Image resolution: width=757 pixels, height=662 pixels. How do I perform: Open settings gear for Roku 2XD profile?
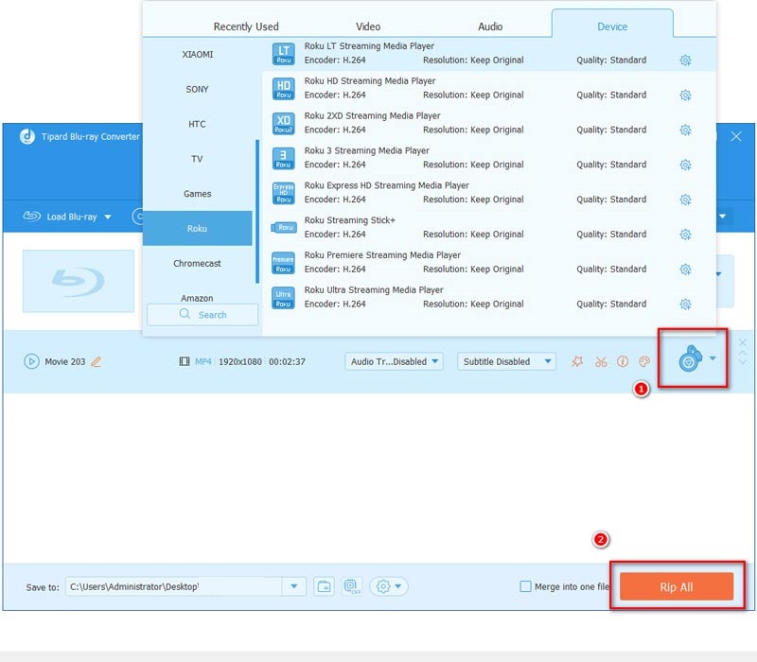click(685, 130)
